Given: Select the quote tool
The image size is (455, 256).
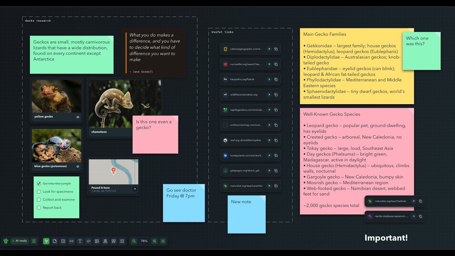Looking at the screenshot, I should click(x=114, y=241).
